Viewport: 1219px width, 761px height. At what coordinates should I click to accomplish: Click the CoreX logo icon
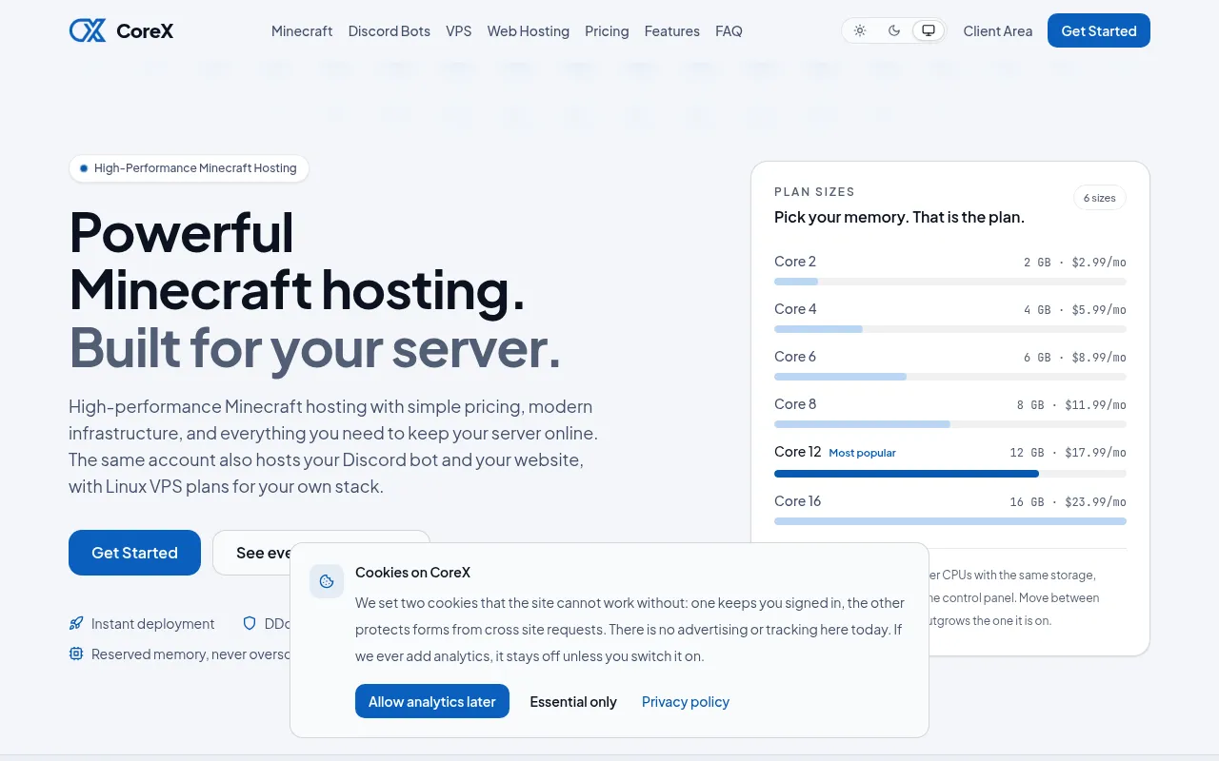click(x=88, y=30)
